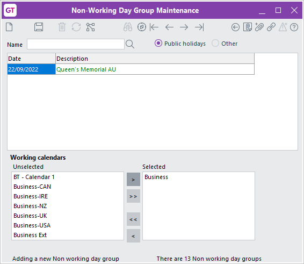Jump to last record arrow
Screen dimensions: 304x264
pos(199,27)
